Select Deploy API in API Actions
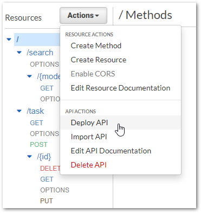 [x=120, y=122]
